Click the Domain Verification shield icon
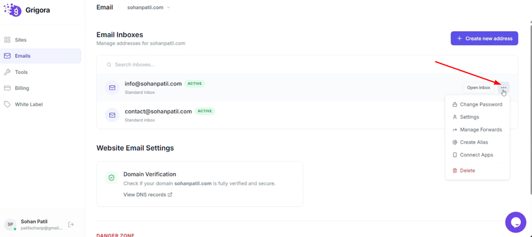The image size is (532, 237). (x=112, y=178)
